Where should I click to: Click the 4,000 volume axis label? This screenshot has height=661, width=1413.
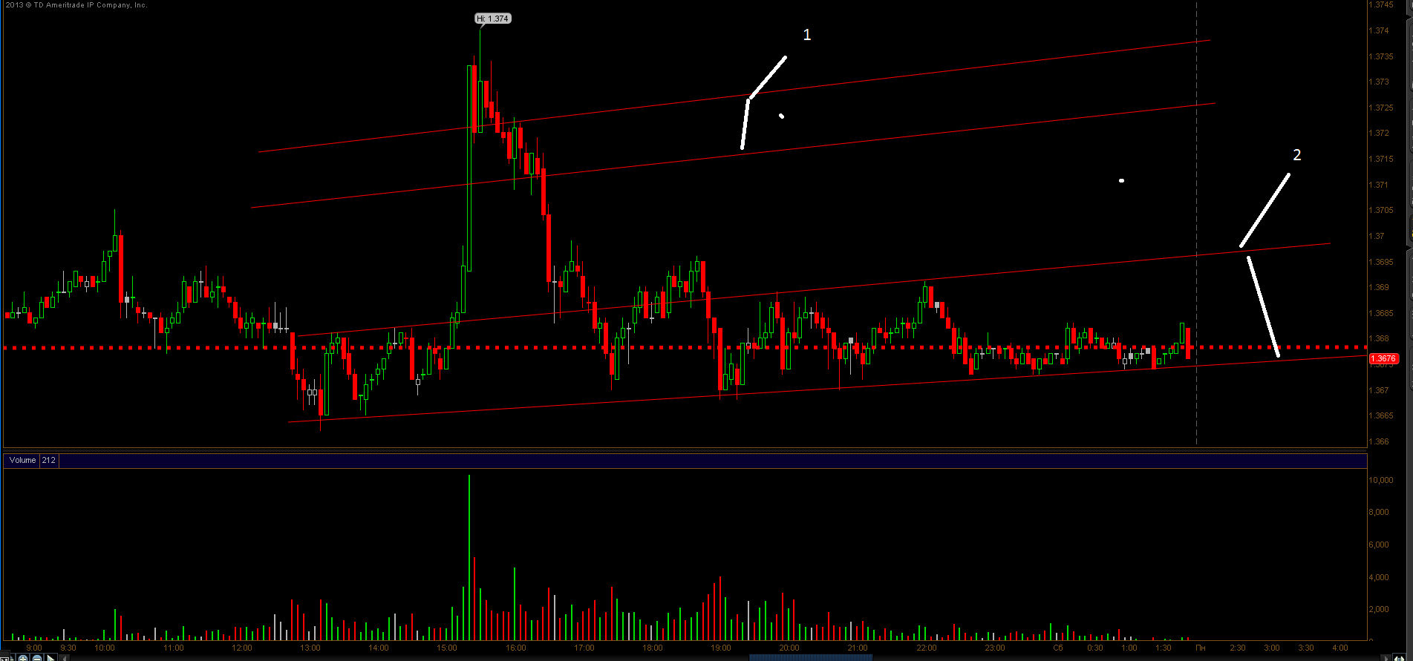pos(1379,577)
